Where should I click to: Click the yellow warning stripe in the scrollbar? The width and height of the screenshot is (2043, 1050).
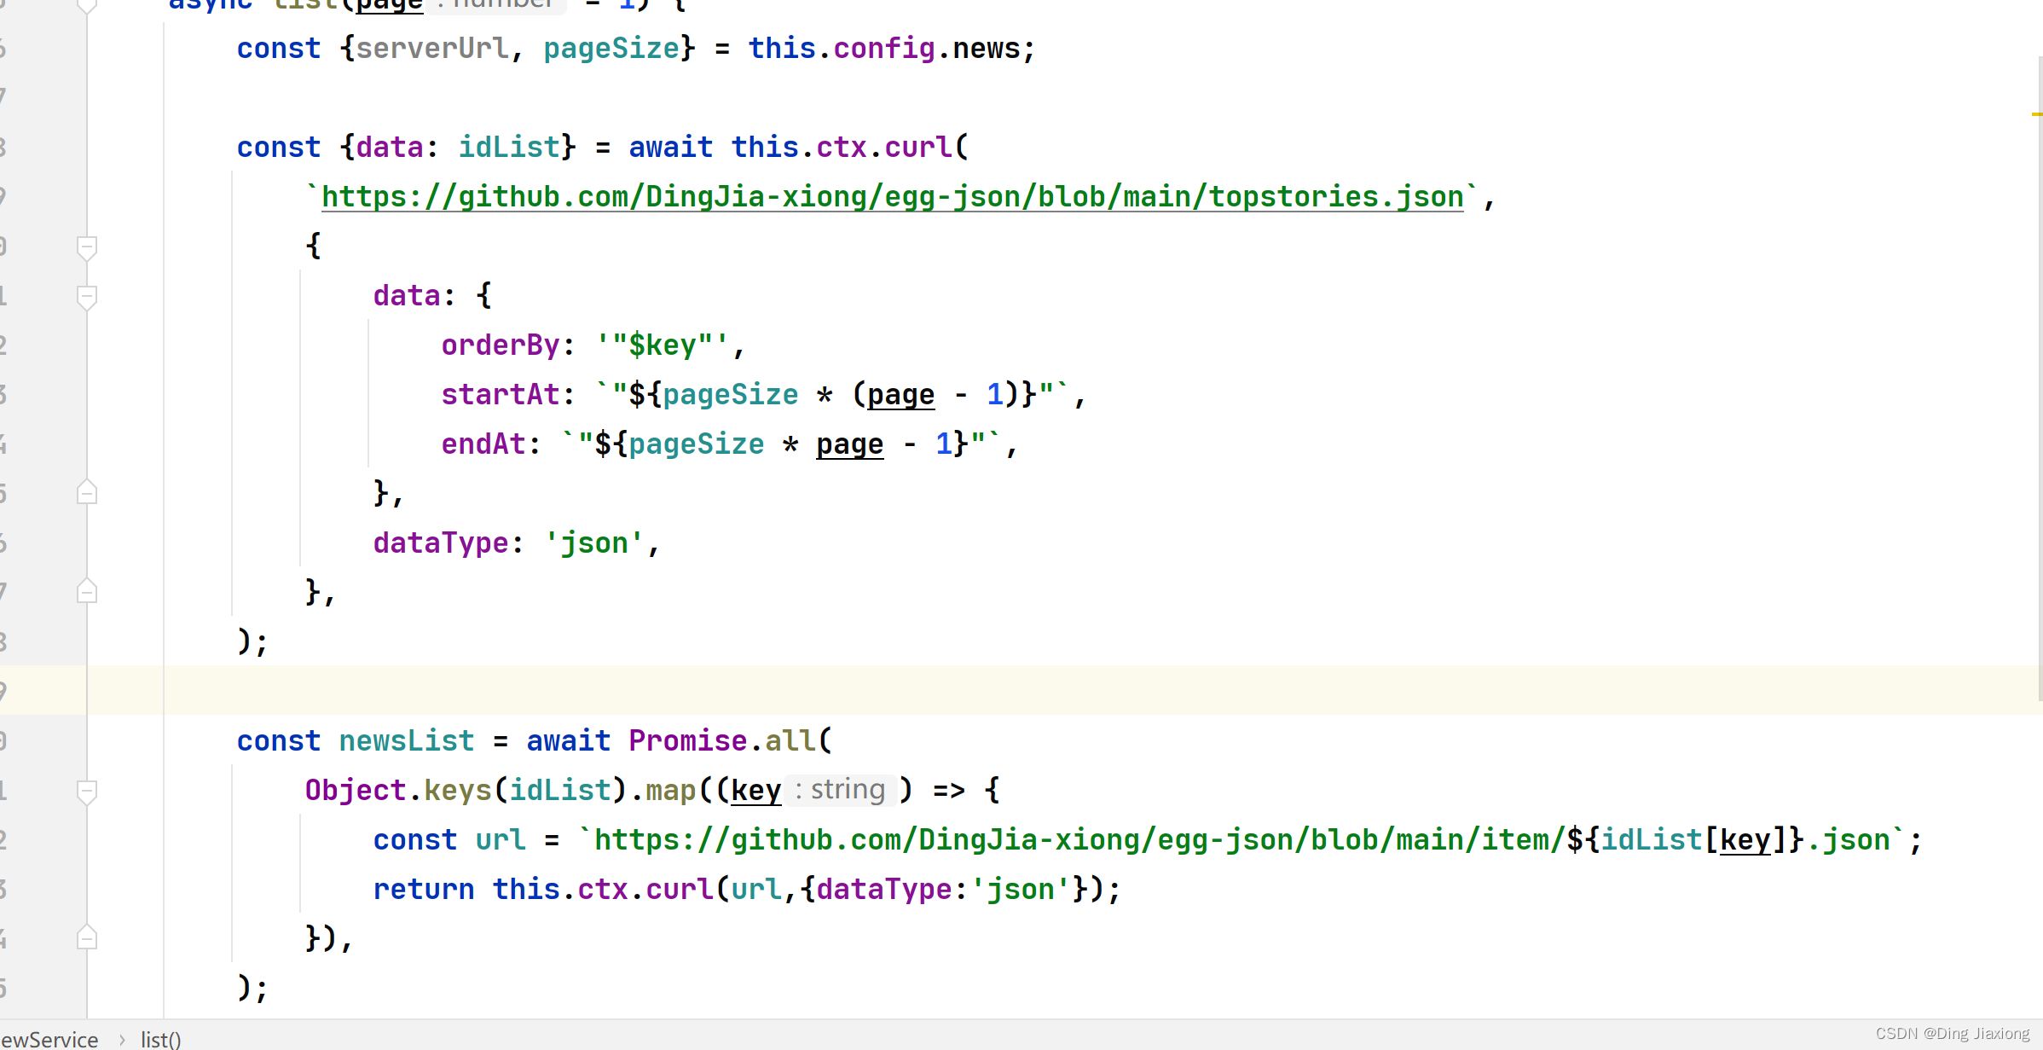tap(2037, 113)
